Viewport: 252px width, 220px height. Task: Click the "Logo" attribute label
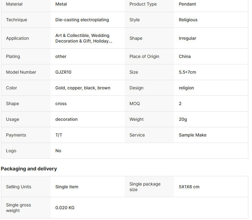[x=11, y=151]
